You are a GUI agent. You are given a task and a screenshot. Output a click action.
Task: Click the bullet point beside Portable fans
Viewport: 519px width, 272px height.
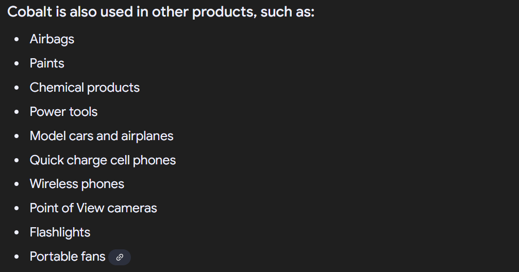pos(17,257)
